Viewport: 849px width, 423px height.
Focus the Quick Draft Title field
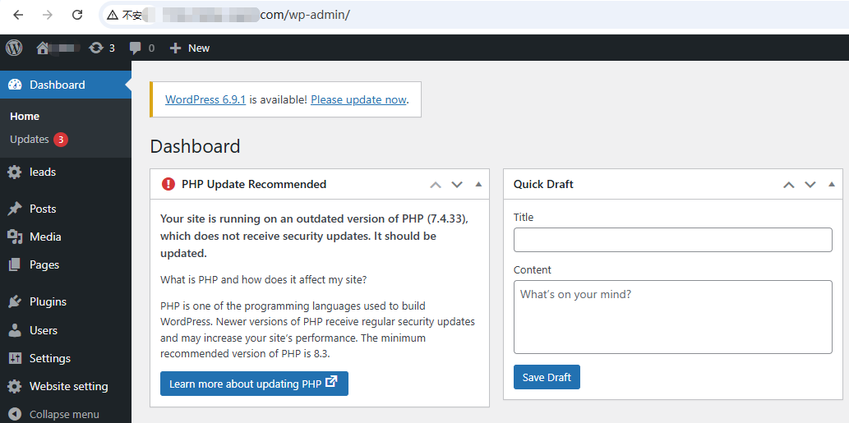[672, 240]
